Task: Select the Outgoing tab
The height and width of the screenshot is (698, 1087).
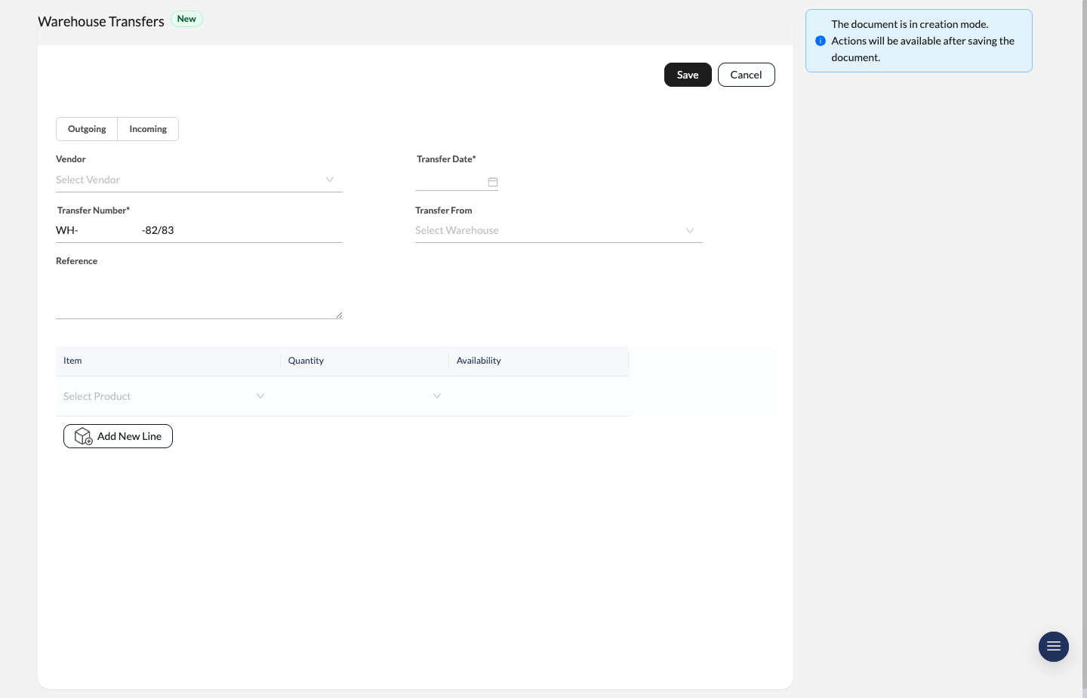Action: (86, 129)
